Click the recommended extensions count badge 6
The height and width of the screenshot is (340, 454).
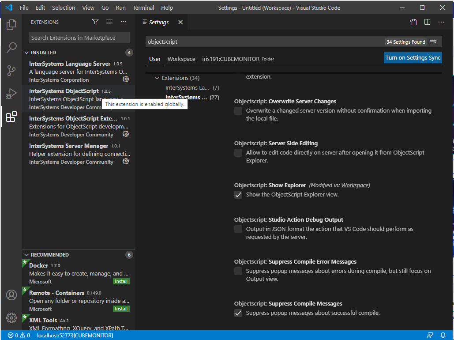[x=129, y=255]
